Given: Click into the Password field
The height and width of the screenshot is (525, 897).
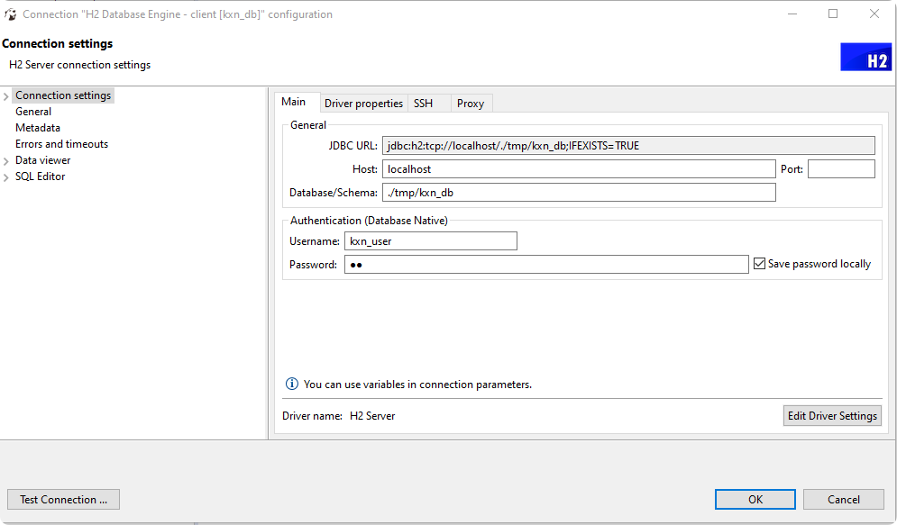Looking at the screenshot, I should tap(546, 265).
